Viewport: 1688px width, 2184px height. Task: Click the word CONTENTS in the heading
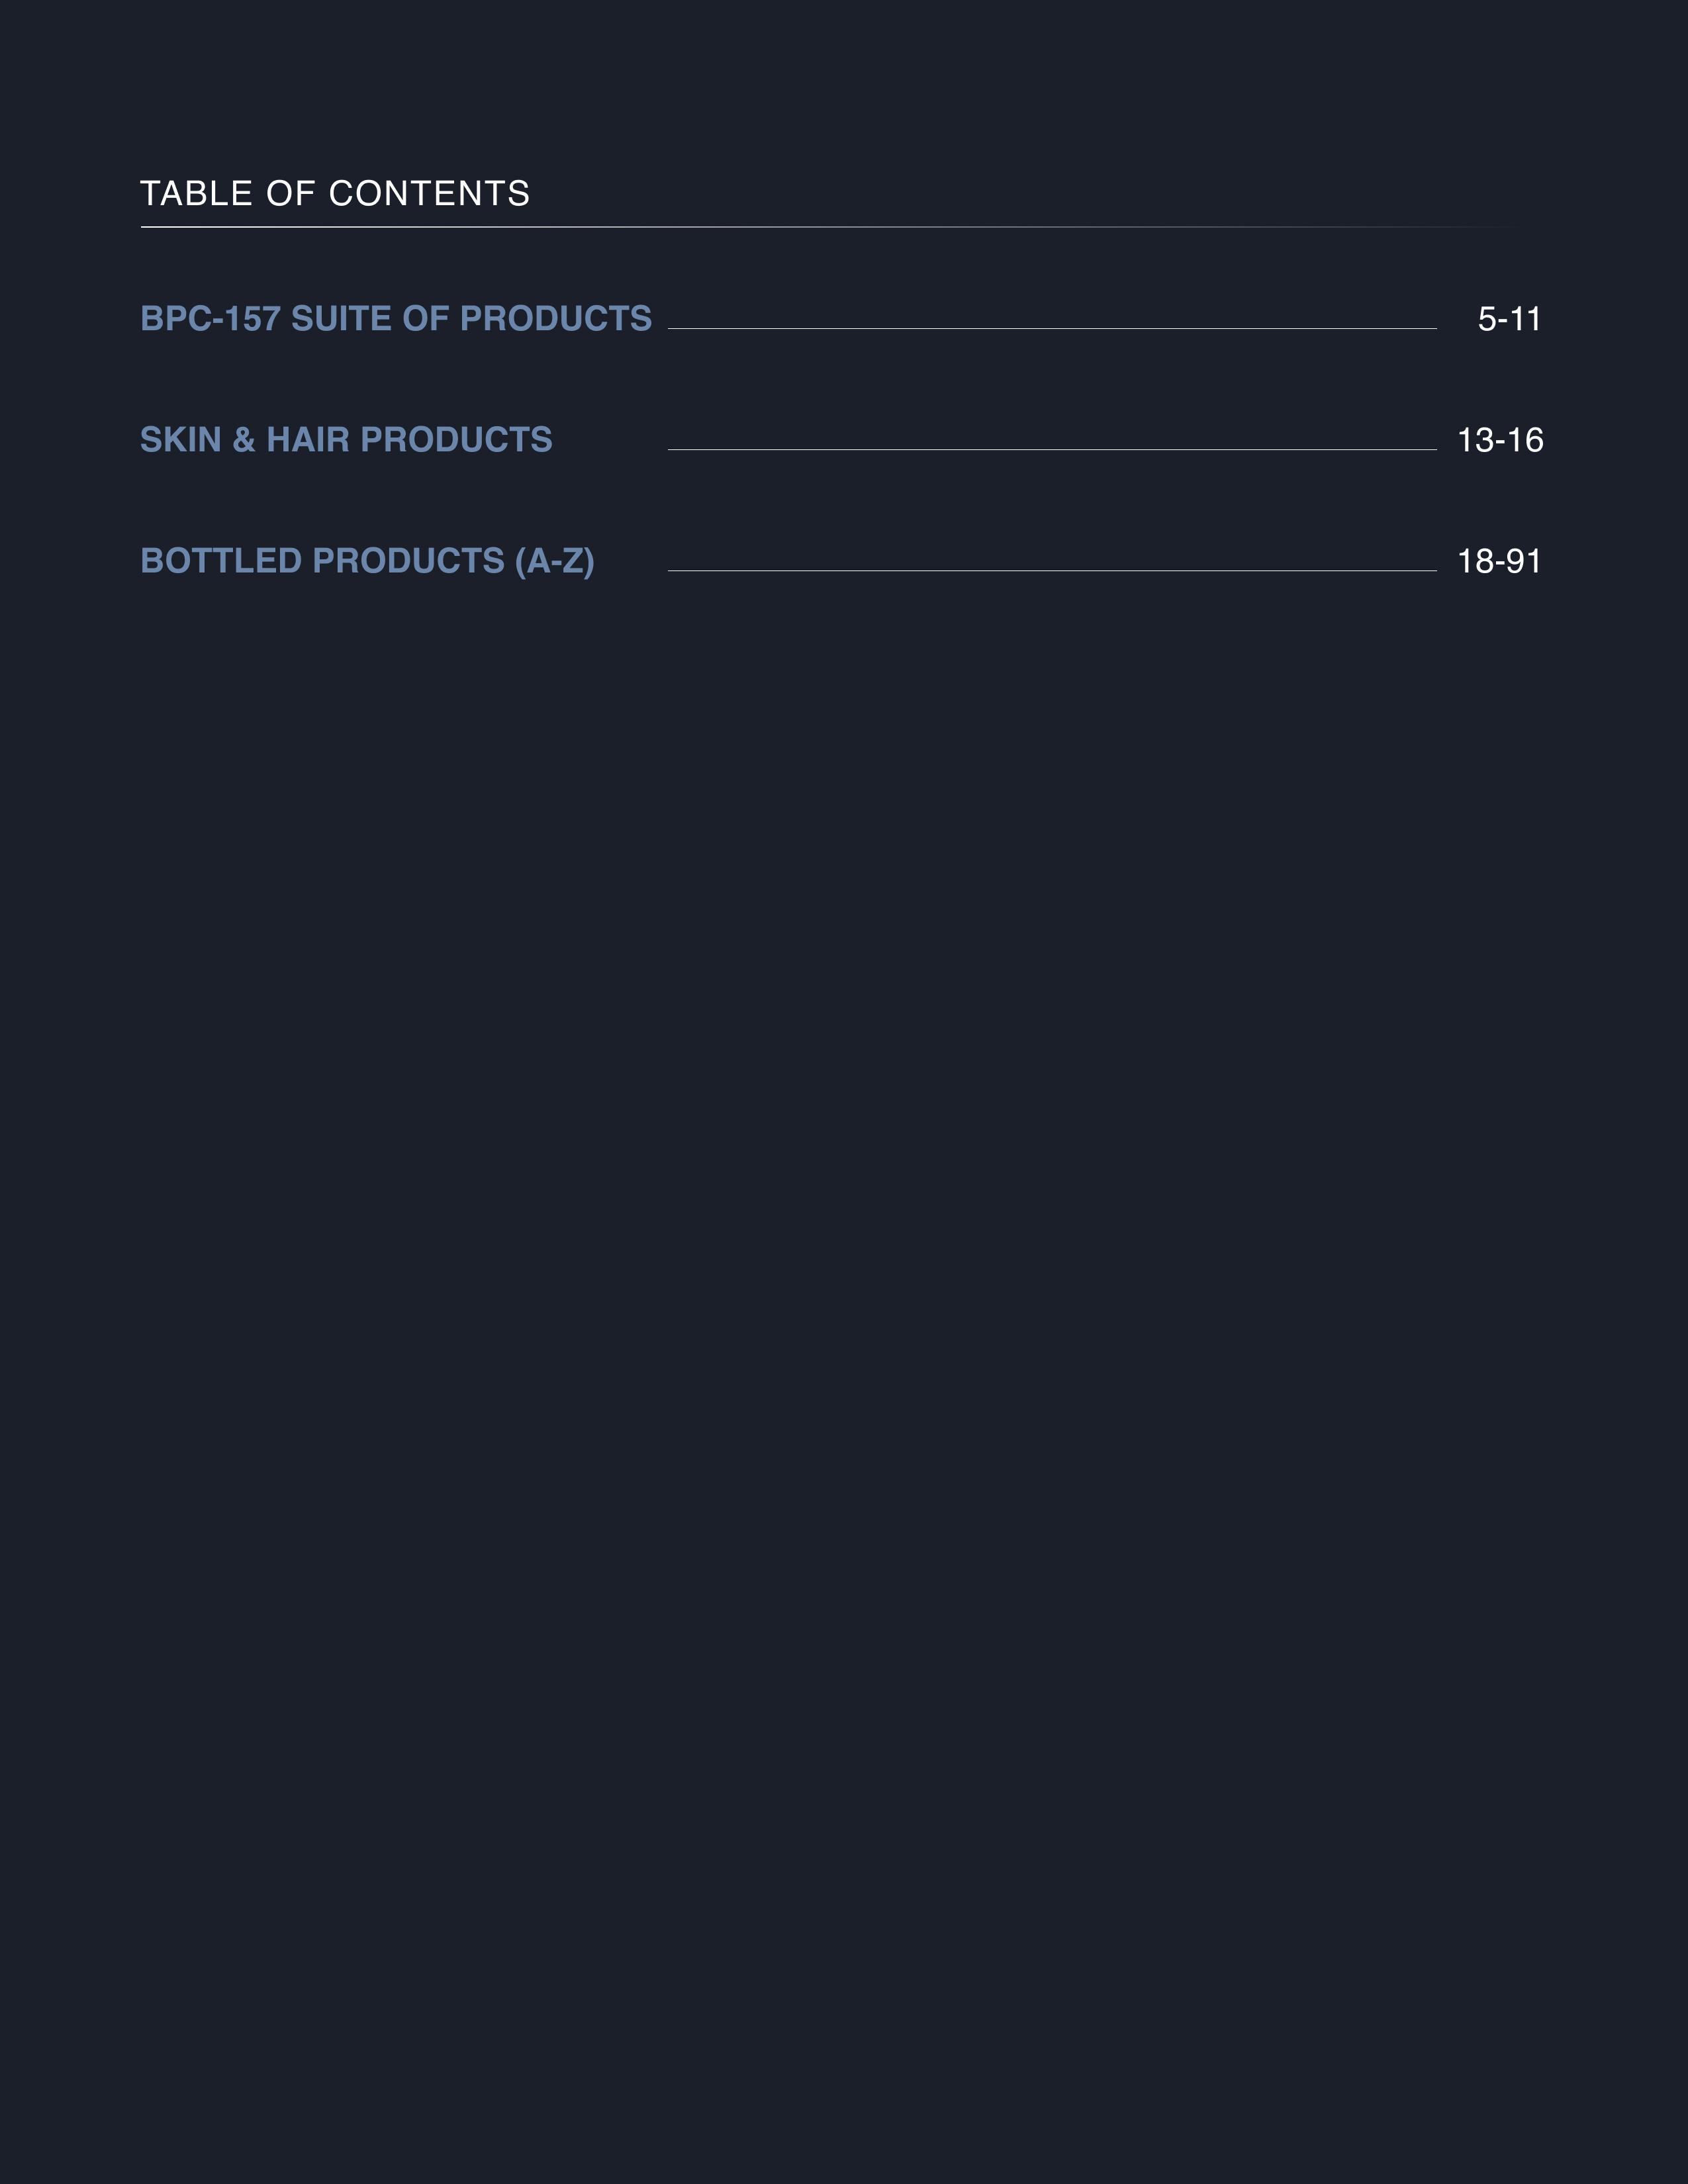click(429, 193)
